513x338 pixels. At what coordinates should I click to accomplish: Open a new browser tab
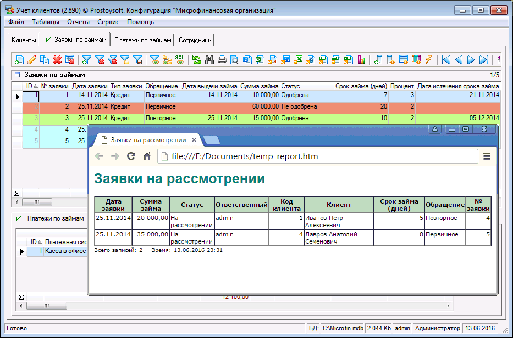[x=212, y=140]
